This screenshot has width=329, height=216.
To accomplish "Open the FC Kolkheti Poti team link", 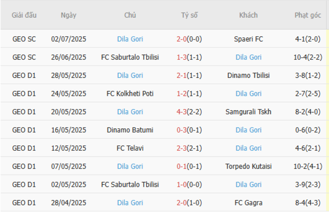I will click(130, 94).
